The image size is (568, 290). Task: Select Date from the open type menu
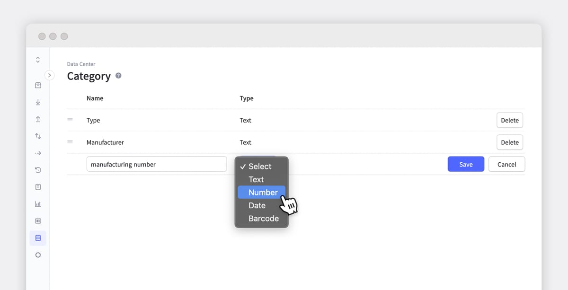point(257,205)
